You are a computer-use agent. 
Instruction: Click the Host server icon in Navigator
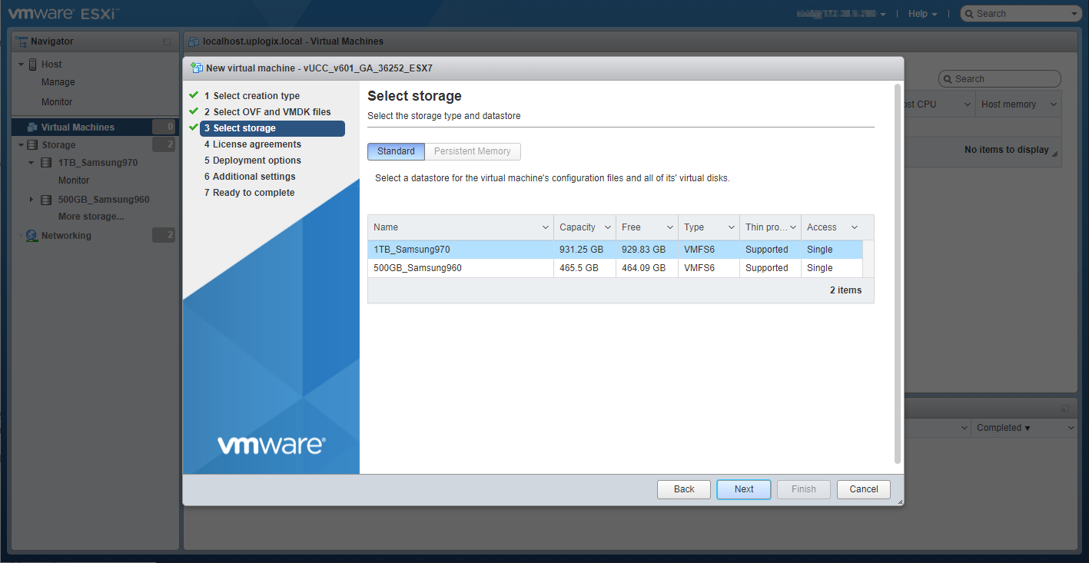[x=33, y=65]
